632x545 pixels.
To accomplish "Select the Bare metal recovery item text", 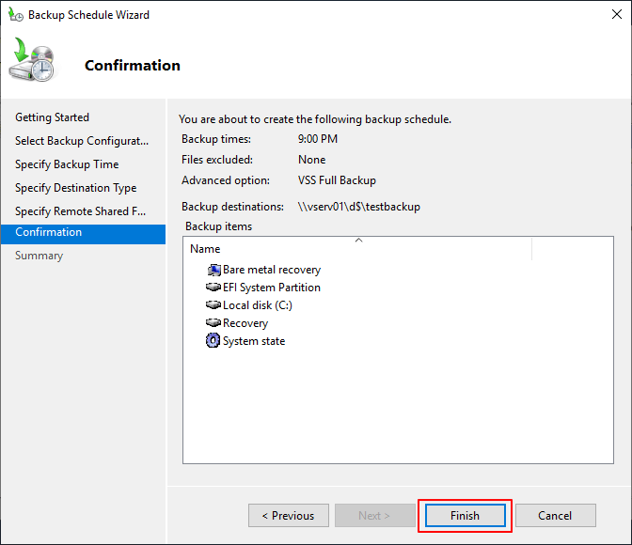I will [x=272, y=270].
